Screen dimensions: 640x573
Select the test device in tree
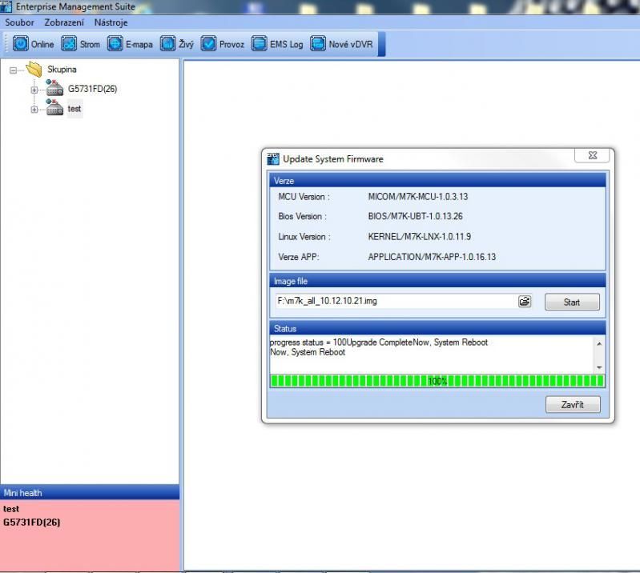74,109
